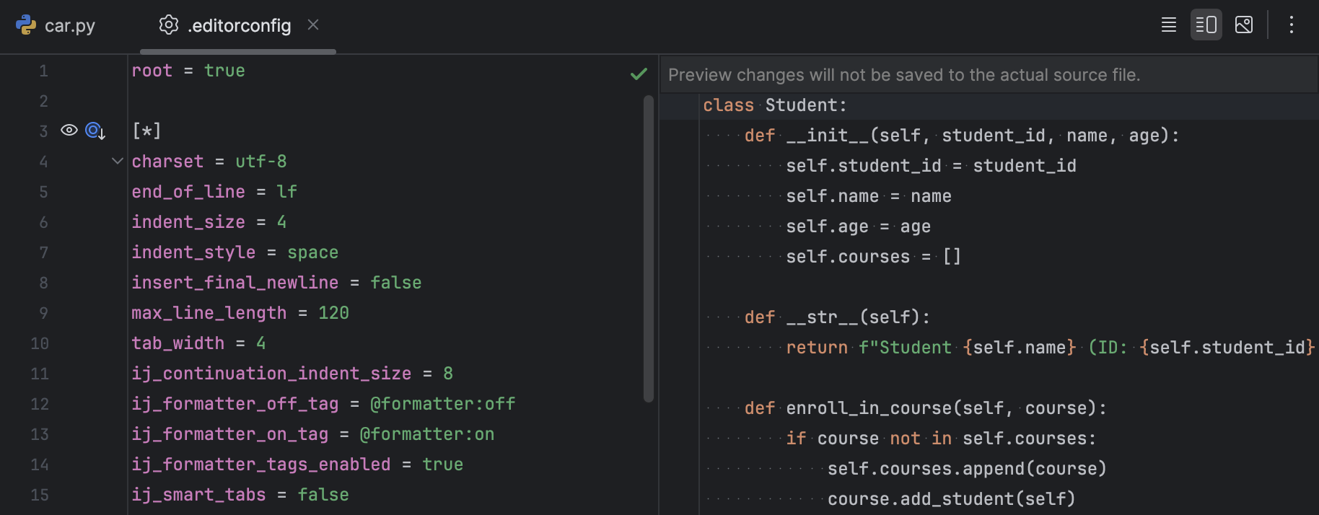Click the [*] section header on line 3
Screen dimensions: 1319x515
click(146, 131)
